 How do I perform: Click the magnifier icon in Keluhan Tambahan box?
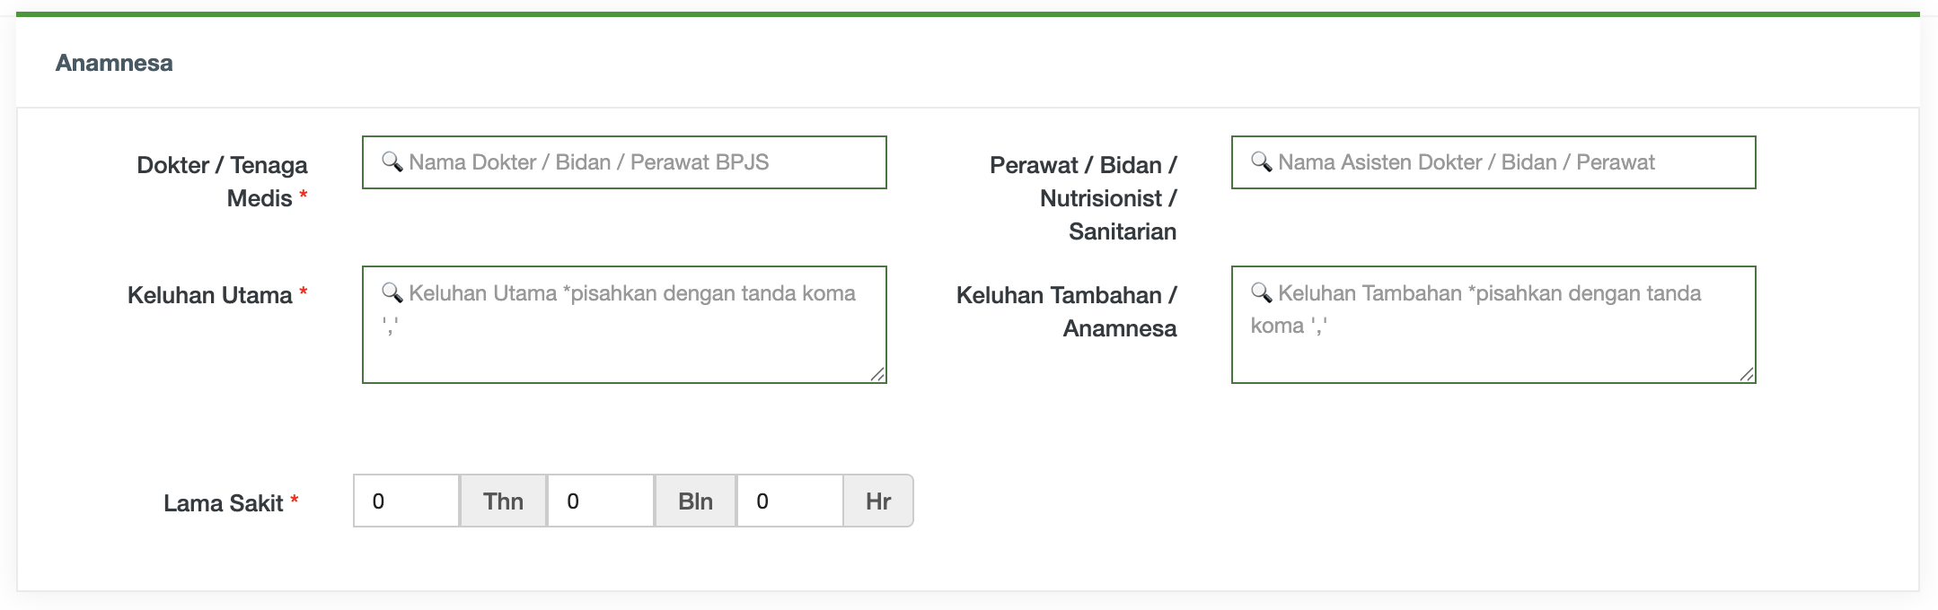point(1261,292)
